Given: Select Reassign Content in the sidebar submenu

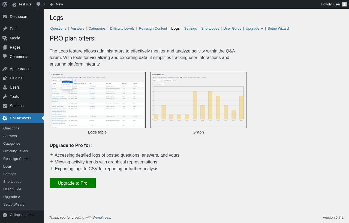Looking at the screenshot, I should tap(17, 159).
